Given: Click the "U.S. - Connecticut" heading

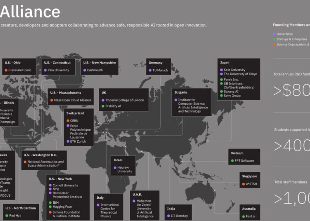Looking at the screenshot, I should pyautogui.click(x=57, y=63).
